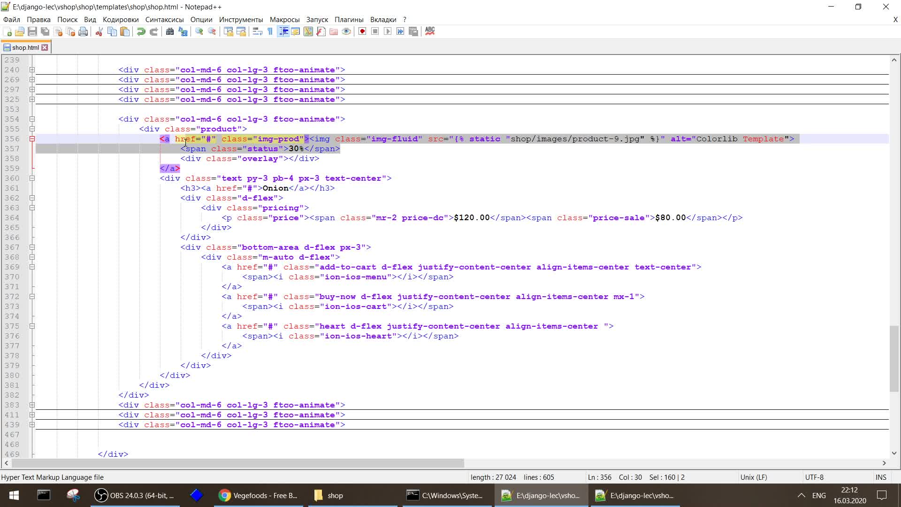Image resolution: width=901 pixels, height=507 pixels.
Task: Click the Copy icon in the toolbar
Action: coord(112,31)
